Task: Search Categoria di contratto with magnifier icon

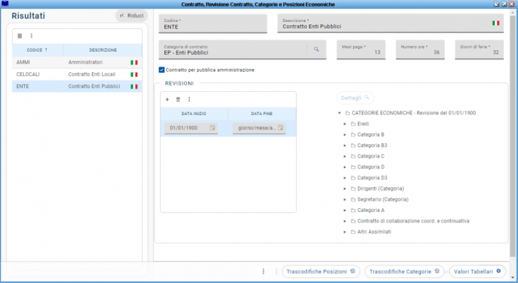Action: (316, 49)
